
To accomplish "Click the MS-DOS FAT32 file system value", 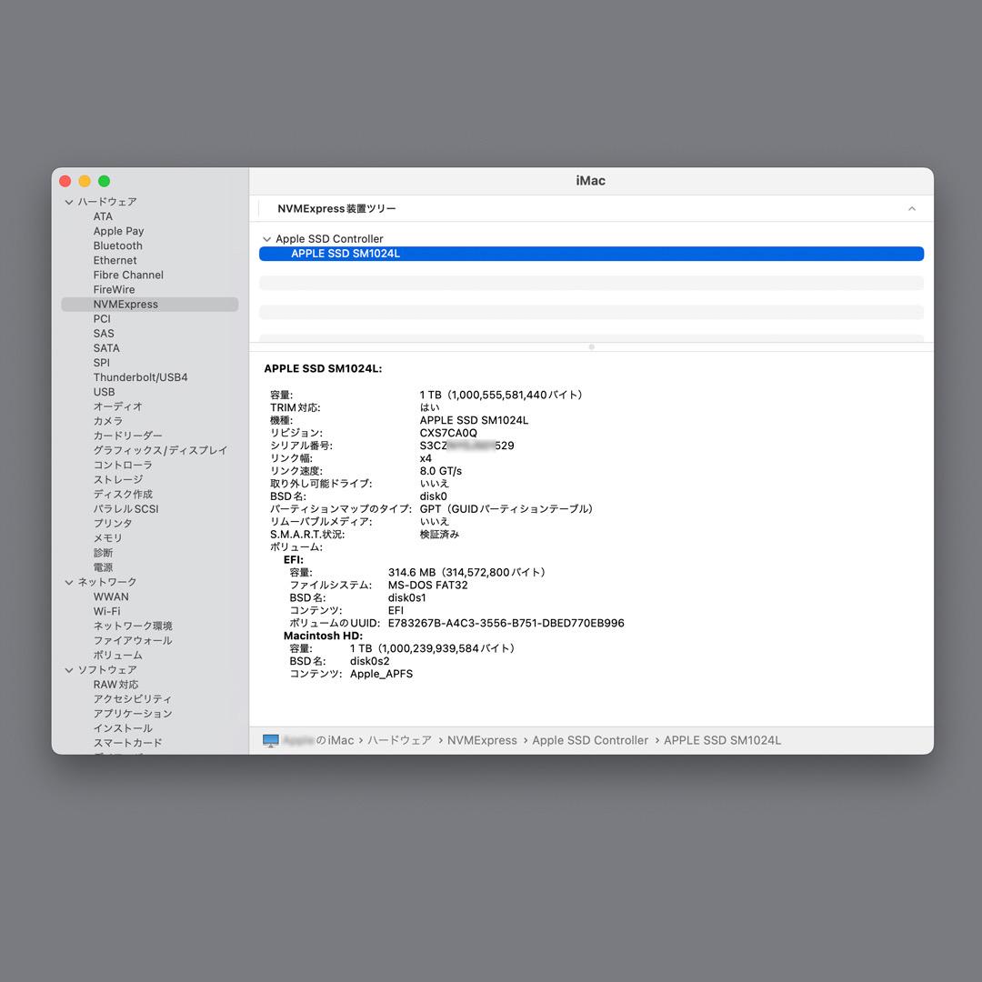I will click(x=427, y=585).
